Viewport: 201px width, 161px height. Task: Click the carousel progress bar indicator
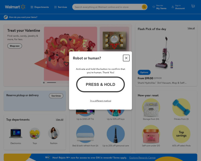51,83
